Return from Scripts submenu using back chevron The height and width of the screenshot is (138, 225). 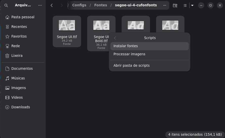click(x=115, y=38)
